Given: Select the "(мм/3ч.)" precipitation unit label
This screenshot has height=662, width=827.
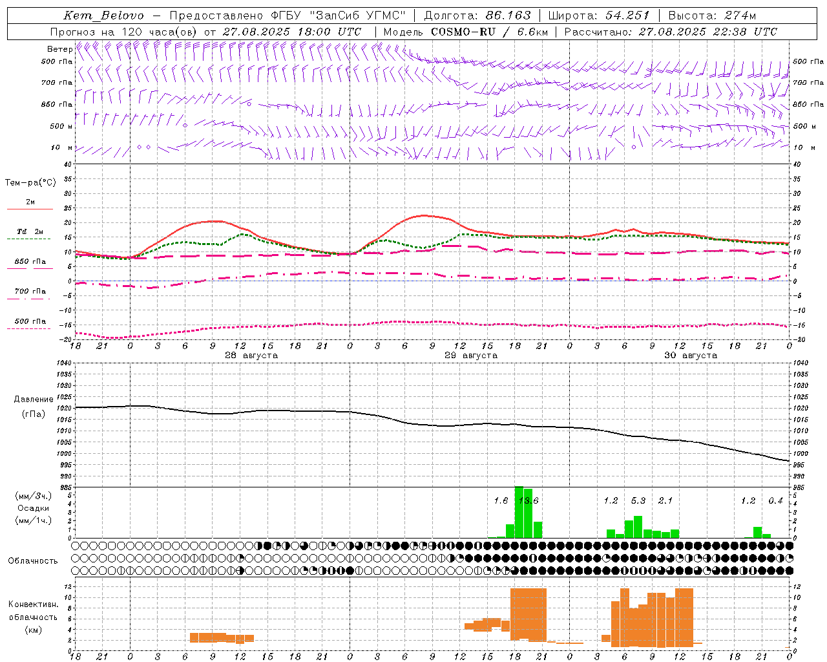Looking at the screenshot, I should point(34,496).
